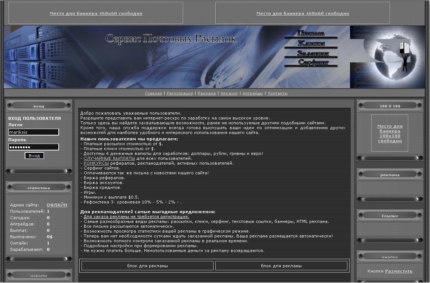This screenshot has height=283, width=430.
Task: Navigate to the Аккаунт page
Action: click(229, 93)
